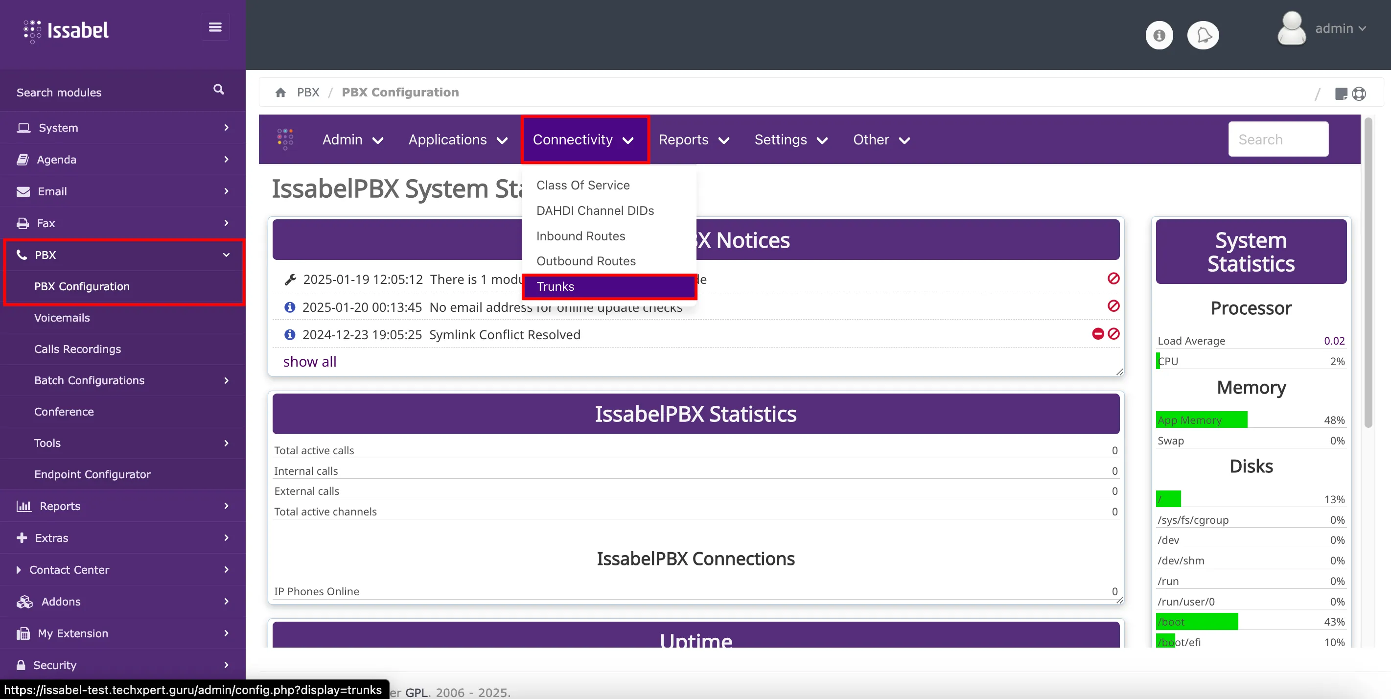Click the show all notices link
This screenshot has width=1391, height=699.
309,361
